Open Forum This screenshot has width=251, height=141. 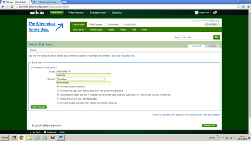(144, 30)
